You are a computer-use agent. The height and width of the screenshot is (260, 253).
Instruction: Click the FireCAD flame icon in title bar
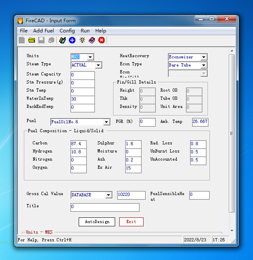click(x=20, y=21)
